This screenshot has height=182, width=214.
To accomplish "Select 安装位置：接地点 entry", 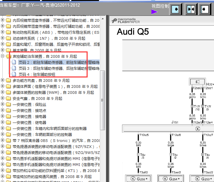I will (29, 111).
